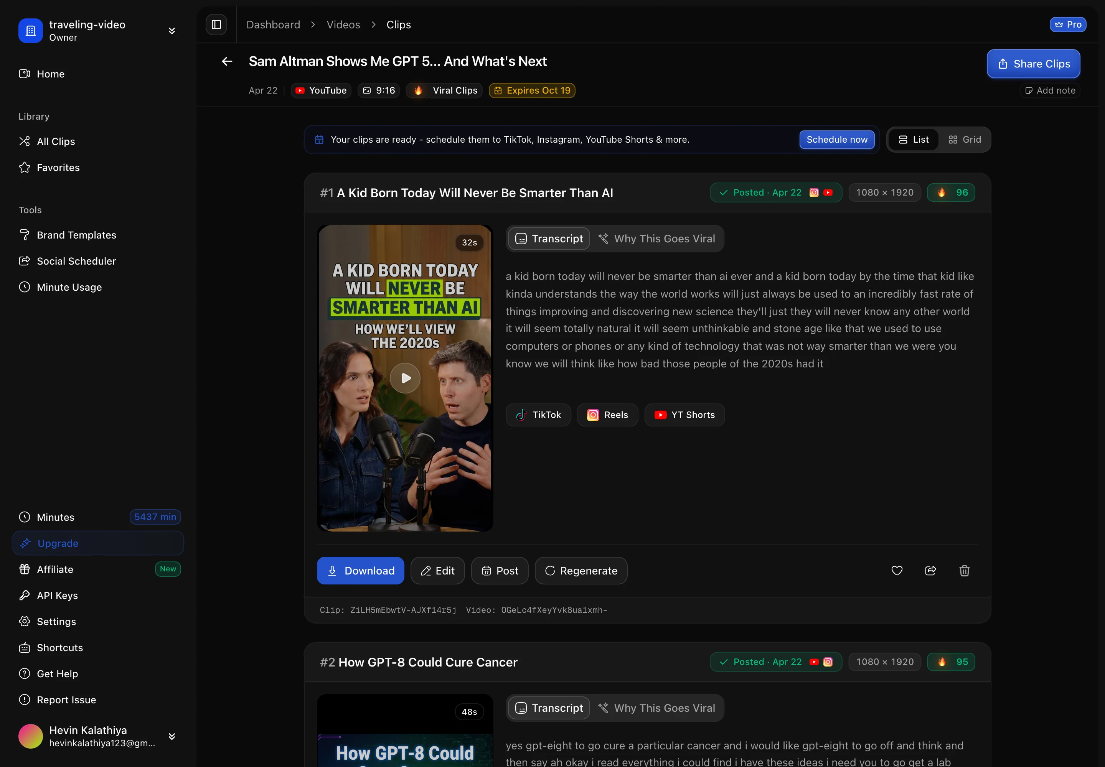Click the New badge beside Affiliate
Screen dimensions: 1105x767
pyautogui.click(x=168, y=569)
